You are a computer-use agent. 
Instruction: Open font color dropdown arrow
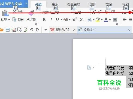tap(110, 20)
